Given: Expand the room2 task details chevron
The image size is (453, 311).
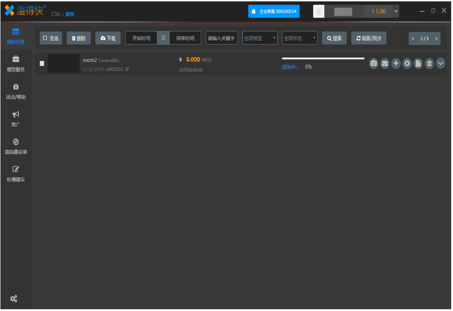Looking at the screenshot, I should [x=440, y=64].
